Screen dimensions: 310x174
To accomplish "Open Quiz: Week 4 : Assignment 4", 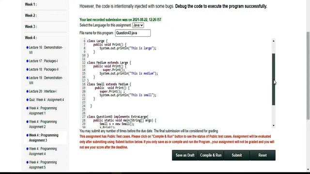I will (46, 100).
